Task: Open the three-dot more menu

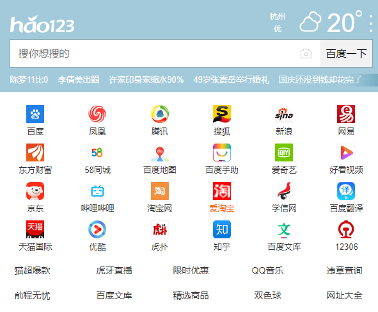Action: [371, 23]
